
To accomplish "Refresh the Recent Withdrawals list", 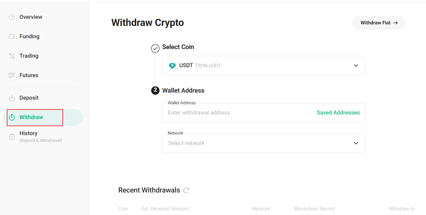I will coord(186,191).
